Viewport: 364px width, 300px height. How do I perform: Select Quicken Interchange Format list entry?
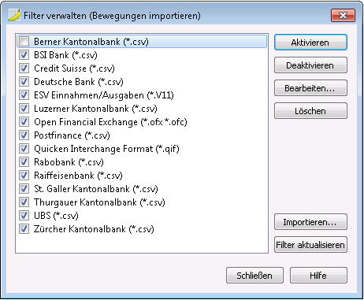[x=106, y=149]
